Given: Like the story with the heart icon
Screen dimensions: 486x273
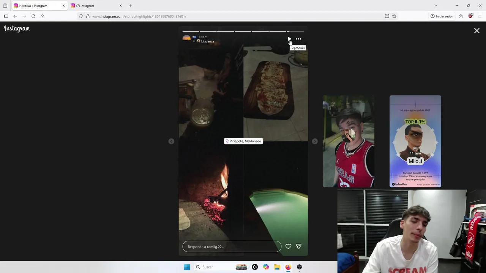Looking at the screenshot, I should 288,246.
